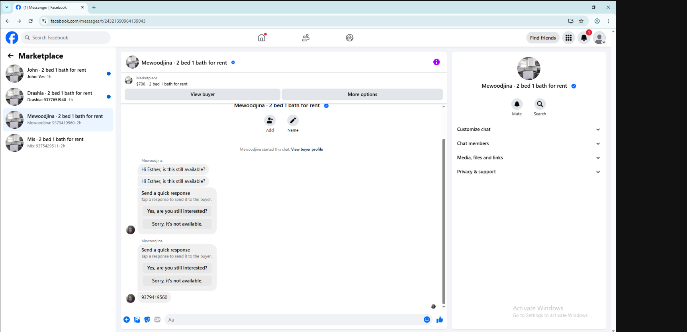Click the More options button

pyautogui.click(x=362, y=94)
